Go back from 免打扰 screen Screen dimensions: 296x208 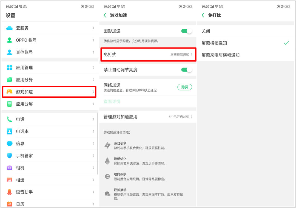(202, 15)
